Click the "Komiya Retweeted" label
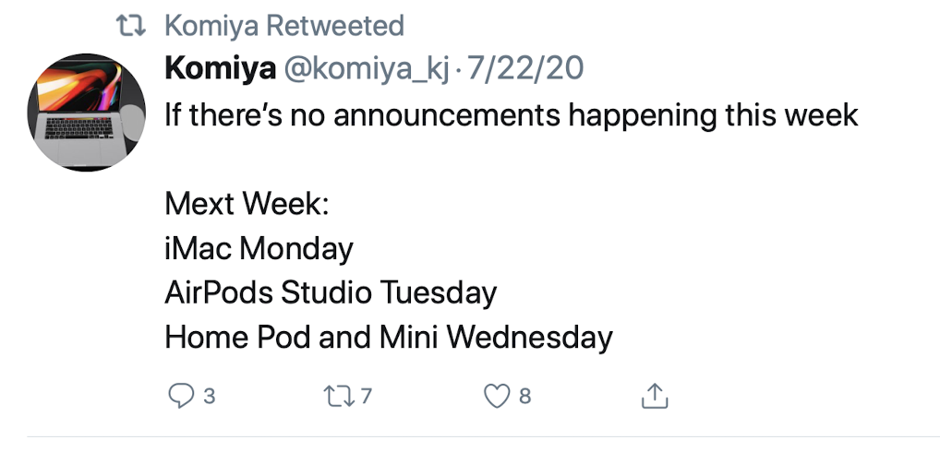Viewport: 940px width, 452px height. tap(283, 26)
